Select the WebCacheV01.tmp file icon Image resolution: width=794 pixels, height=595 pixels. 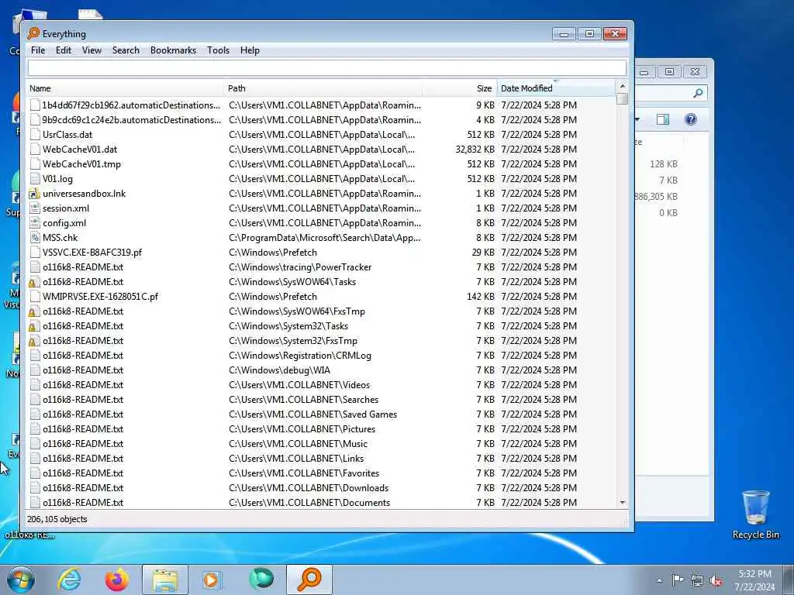coord(34,164)
